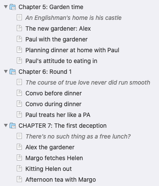159x186 pixels.
Task: Collapse CHAPTER 7: The first deception folder
Action: click(x=6, y=126)
